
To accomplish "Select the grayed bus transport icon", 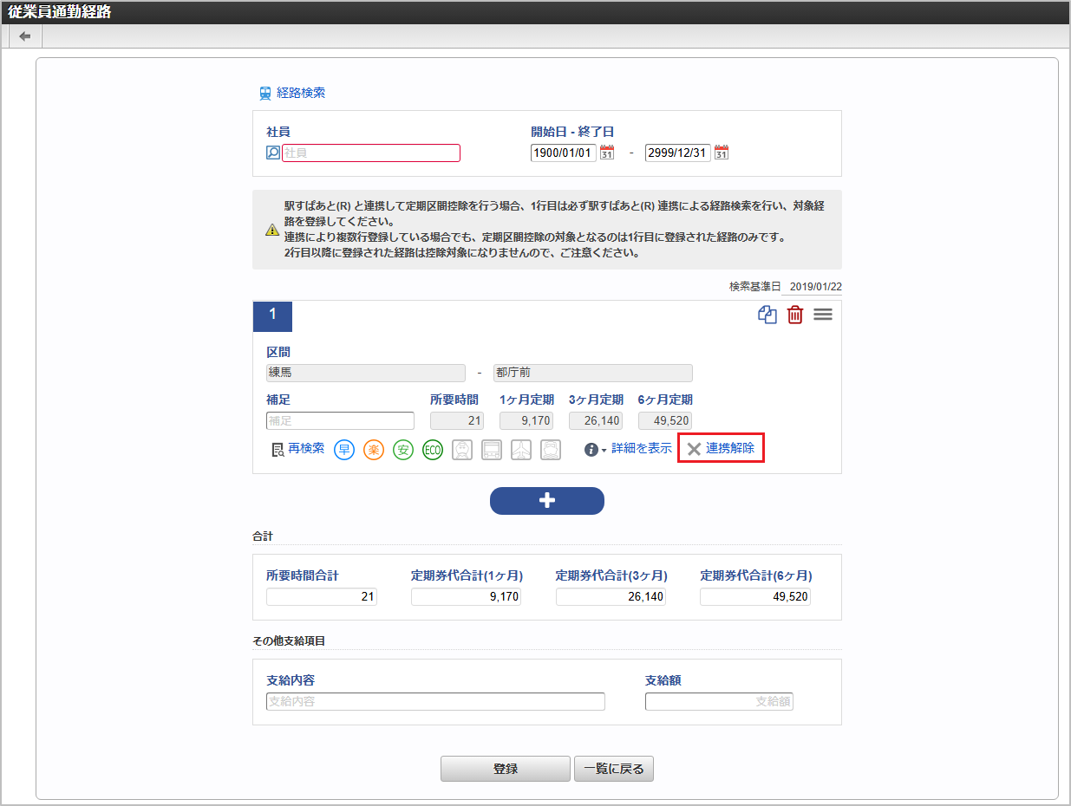I will click(x=492, y=449).
